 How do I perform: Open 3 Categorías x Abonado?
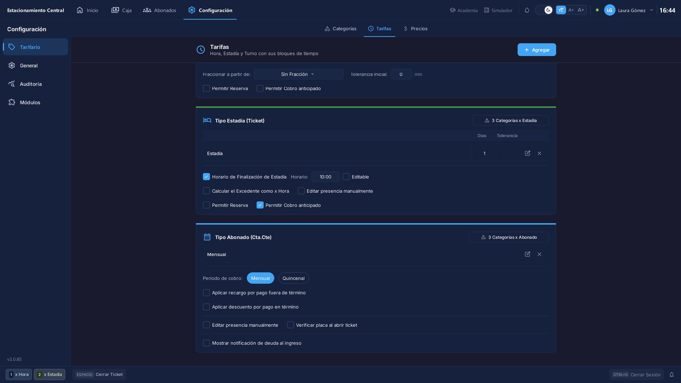click(509, 237)
